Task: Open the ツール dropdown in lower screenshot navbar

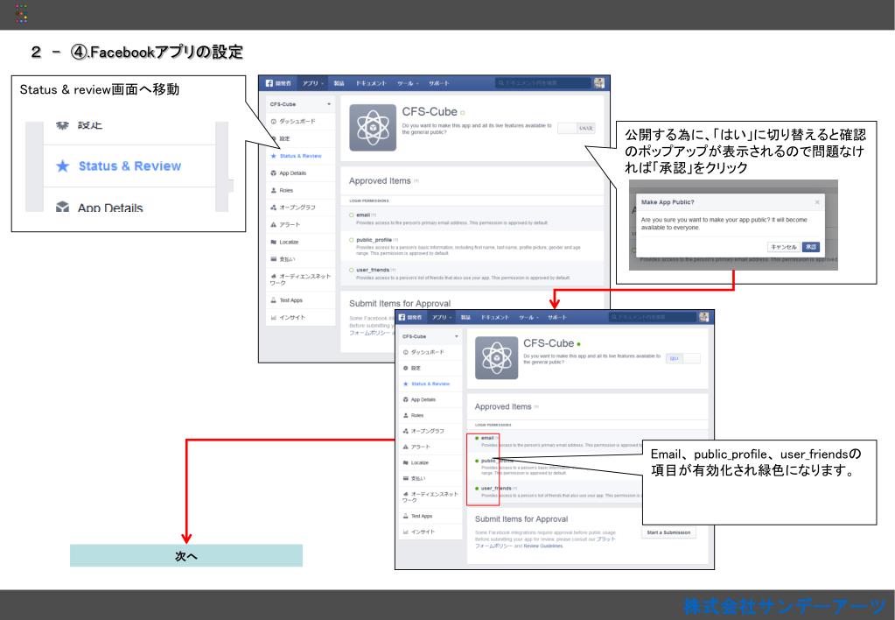Action: click(x=528, y=317)
